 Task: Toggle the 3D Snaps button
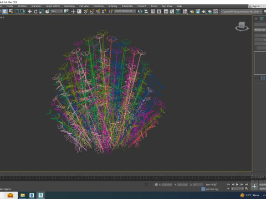[86, 12]
